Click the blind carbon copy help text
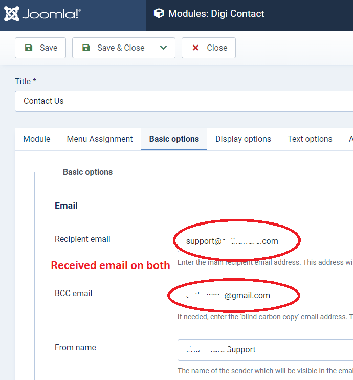Viewport: 353px width, 380px height. click(265, 317)
